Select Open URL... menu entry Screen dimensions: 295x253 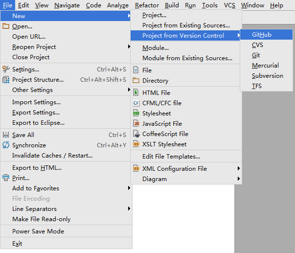click(x=66, y=37)
